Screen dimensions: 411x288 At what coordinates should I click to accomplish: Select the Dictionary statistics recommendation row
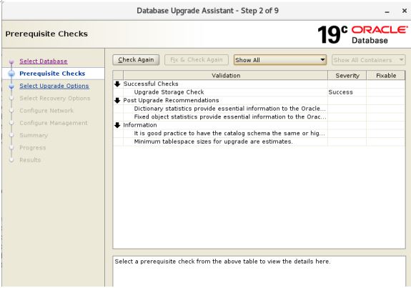coord(259,109)
